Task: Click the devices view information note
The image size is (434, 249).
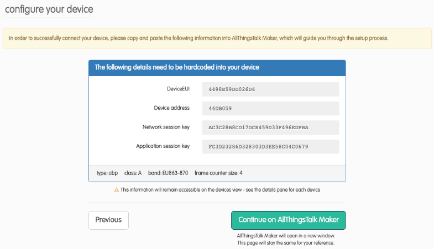Action: [220, 189]
